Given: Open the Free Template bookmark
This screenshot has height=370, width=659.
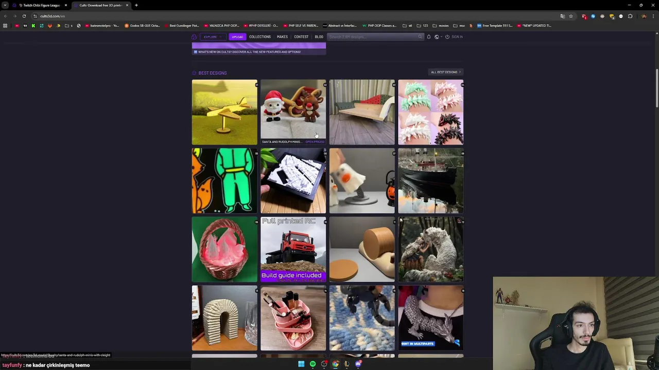Looking at the screenshot, I should [495, 26].
